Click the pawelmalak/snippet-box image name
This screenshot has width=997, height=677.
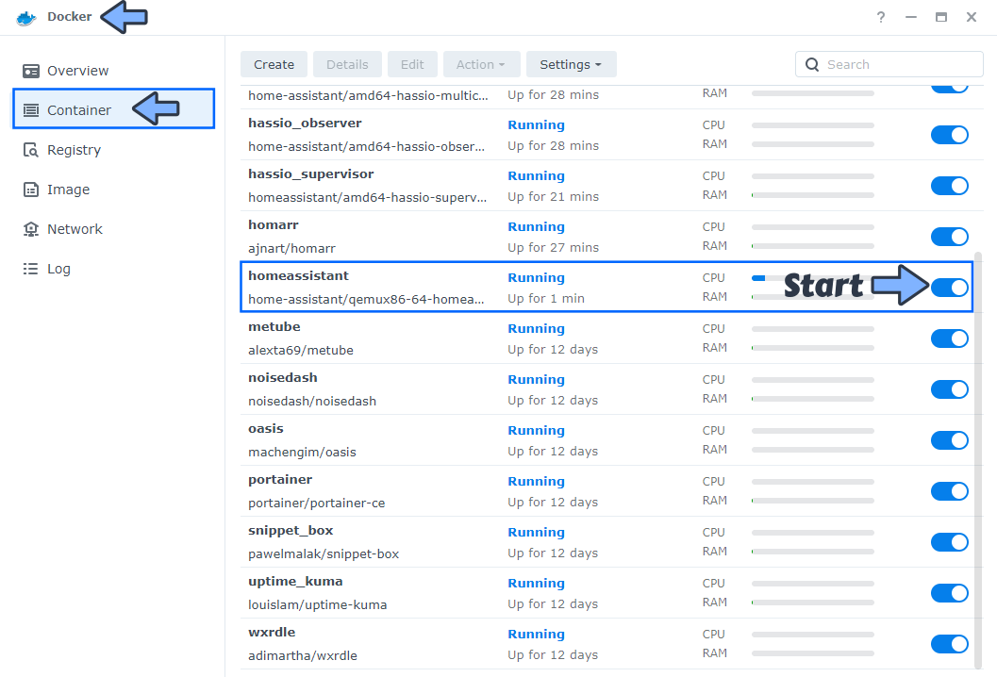click(324, 553)
